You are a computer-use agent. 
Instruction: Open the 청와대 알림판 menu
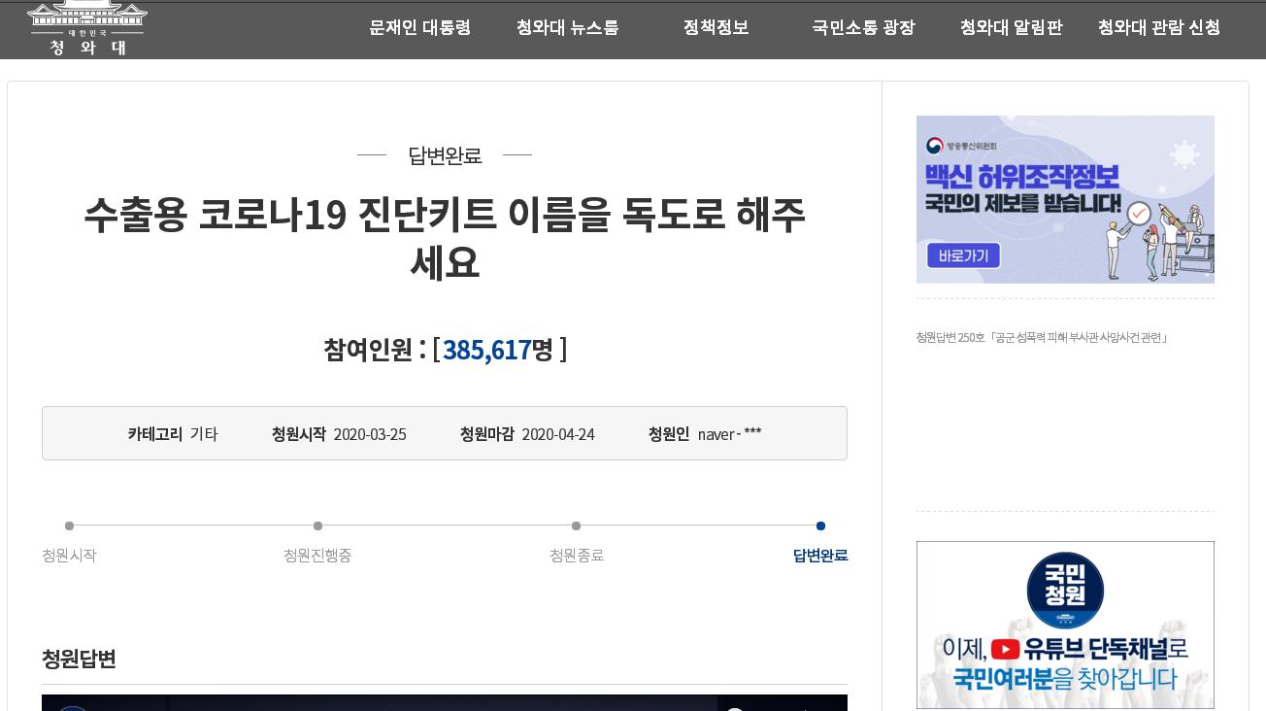[1011, 28]
